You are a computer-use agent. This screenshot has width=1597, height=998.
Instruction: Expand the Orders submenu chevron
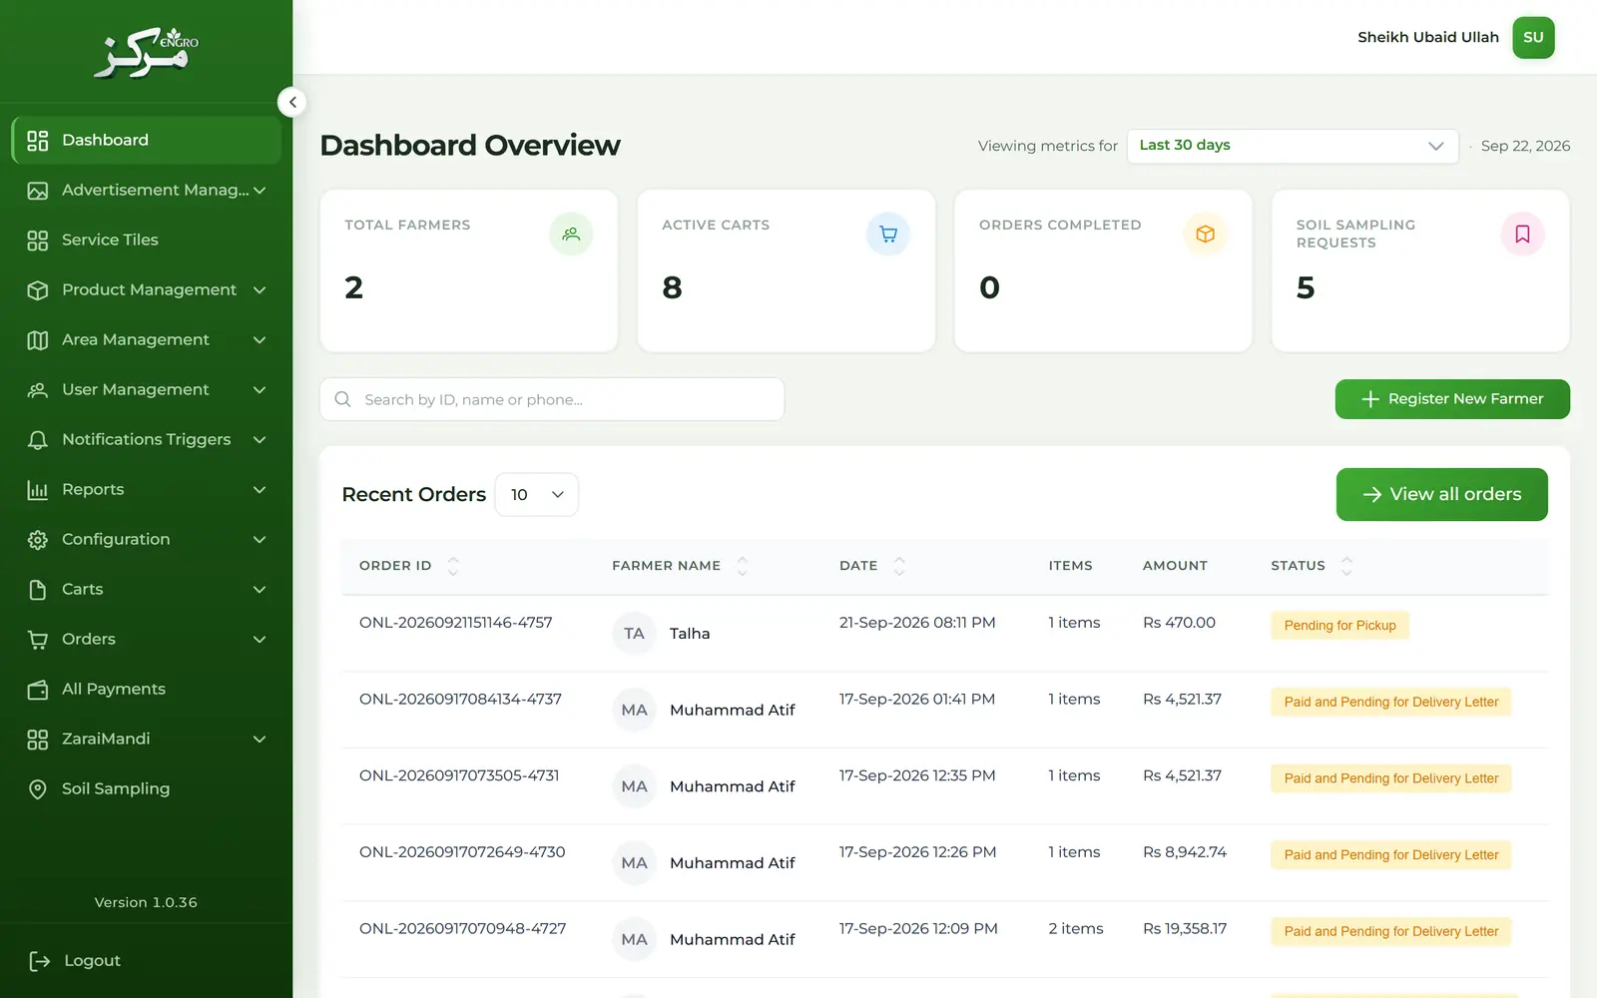[x=260, y=640]
